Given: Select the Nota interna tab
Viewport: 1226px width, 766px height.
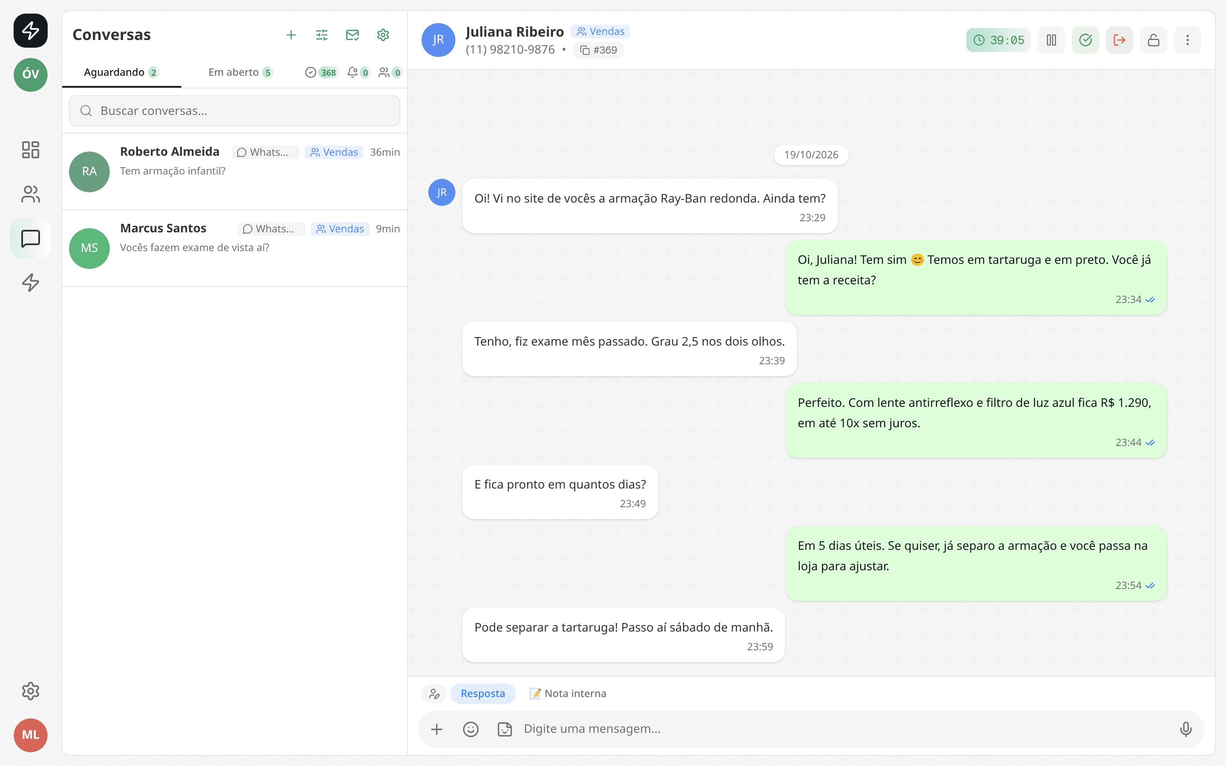Looking at the screenshot, I should tap(568, 694).
